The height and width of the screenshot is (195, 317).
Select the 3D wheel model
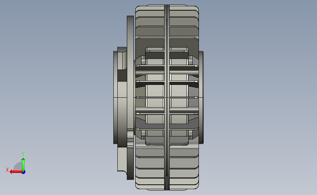pyautogui.click(x=158, y=97)
